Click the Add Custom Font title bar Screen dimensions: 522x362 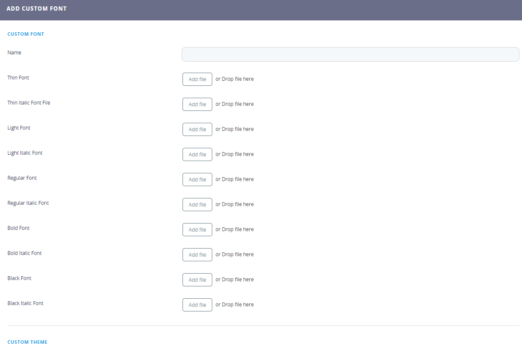[37, 8]
